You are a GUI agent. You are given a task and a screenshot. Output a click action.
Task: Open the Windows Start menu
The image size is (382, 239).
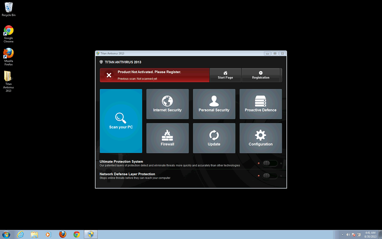(x=6, y=234)
